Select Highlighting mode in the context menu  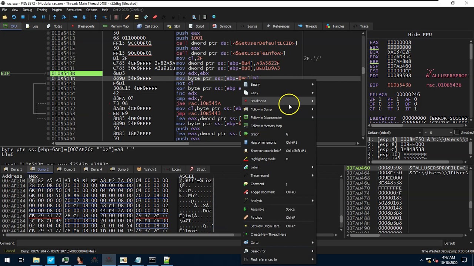(x=279, y=159)
